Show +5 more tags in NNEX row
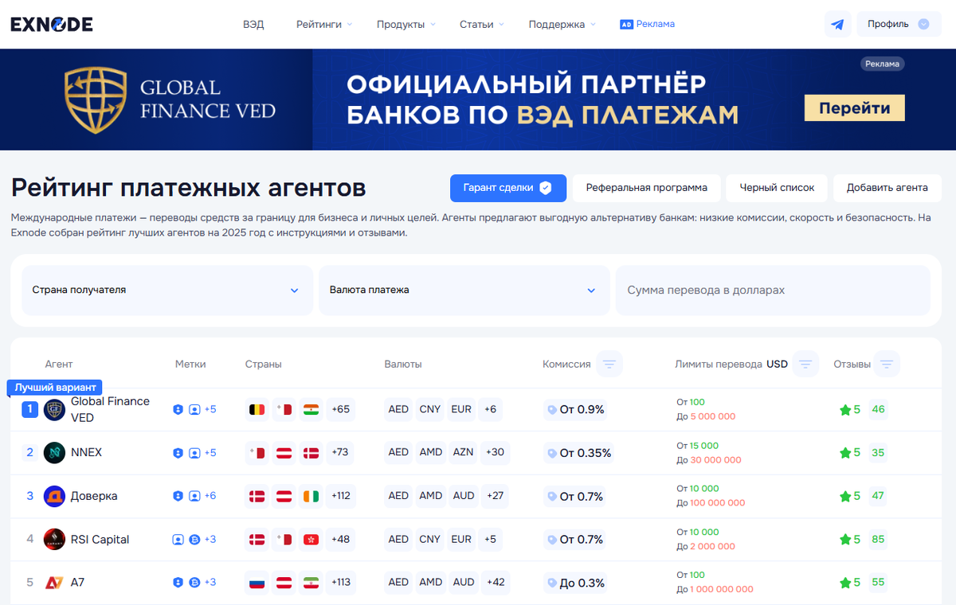Image resolution: width=956 pixels, height=605 pixels. (210, 453)
